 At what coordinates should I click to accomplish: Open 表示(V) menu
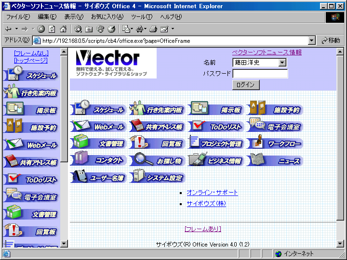click(x=74, y=17)
